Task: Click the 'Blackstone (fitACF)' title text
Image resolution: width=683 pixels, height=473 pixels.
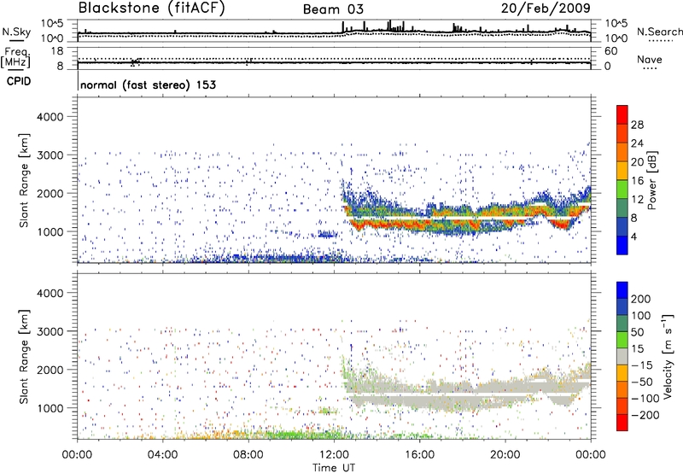Action: (152, 9)
